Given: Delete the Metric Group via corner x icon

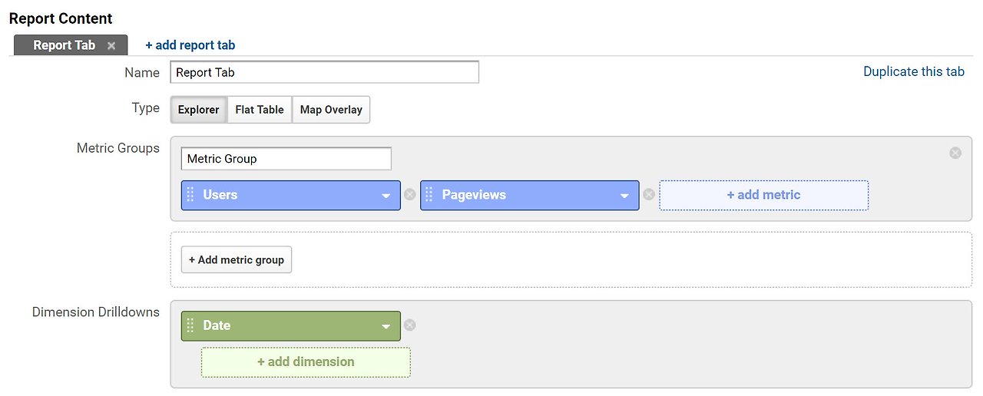Looking at the screenshot, I should 955,153.
